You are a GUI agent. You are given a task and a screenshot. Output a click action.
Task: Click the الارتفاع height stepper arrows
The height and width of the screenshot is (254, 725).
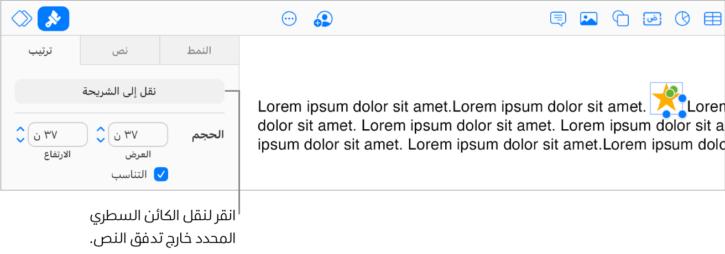click(x=20, y=134)
